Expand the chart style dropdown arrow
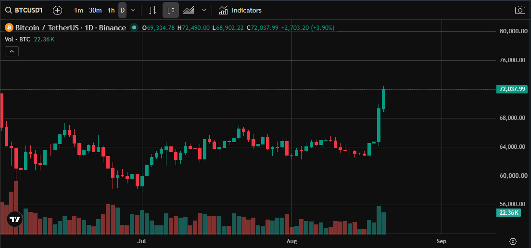Image resolution: width=531 pixels, height=248 pixels. point(204,10)
